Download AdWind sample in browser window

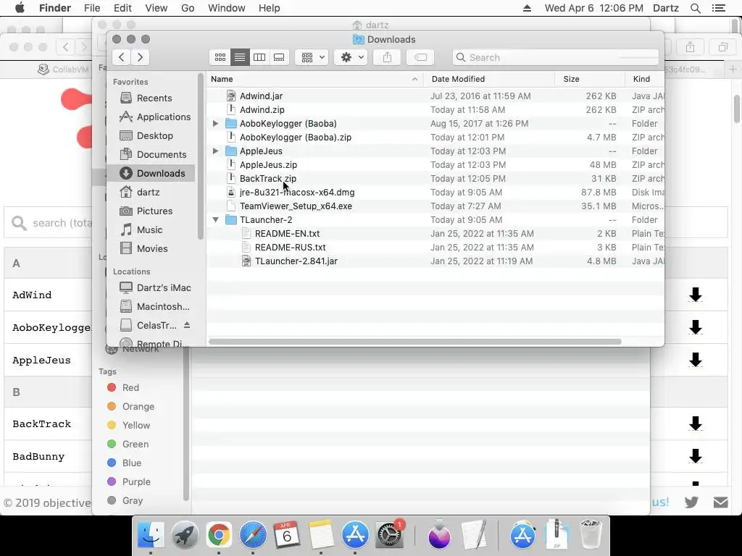point(695,295)
